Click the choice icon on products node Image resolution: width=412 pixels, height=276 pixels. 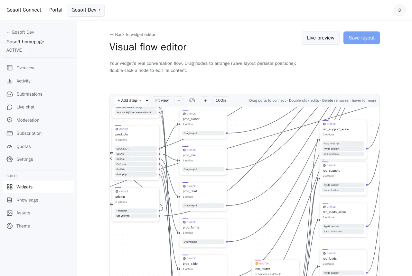click(x=117, y=129)
